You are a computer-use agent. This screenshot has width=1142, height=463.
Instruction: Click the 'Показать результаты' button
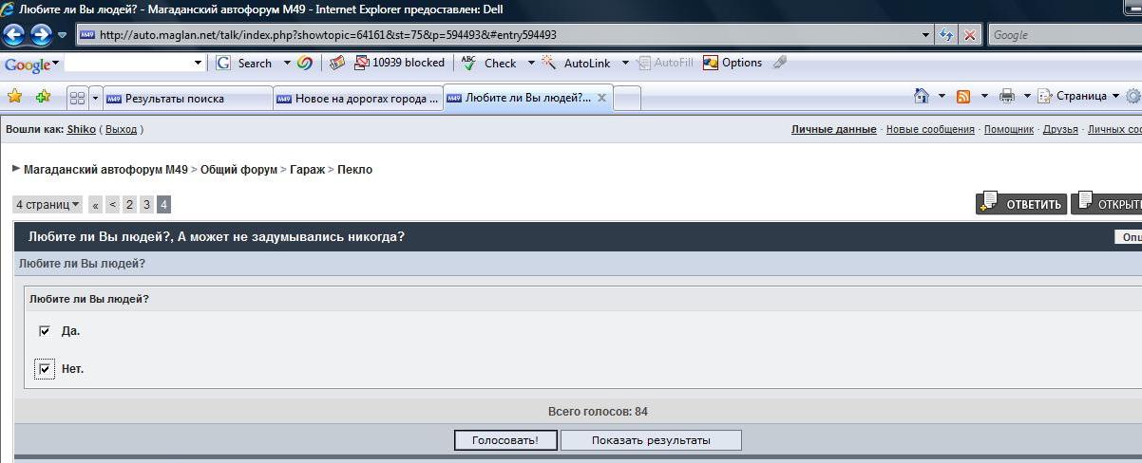(651, 440)
